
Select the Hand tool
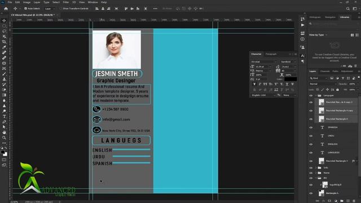pyautogui.click(x=4, y=133)
